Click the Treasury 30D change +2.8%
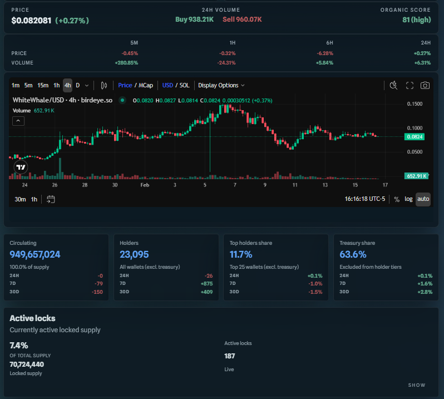Viewport: 444px width, 399px height. coord(425,292)
